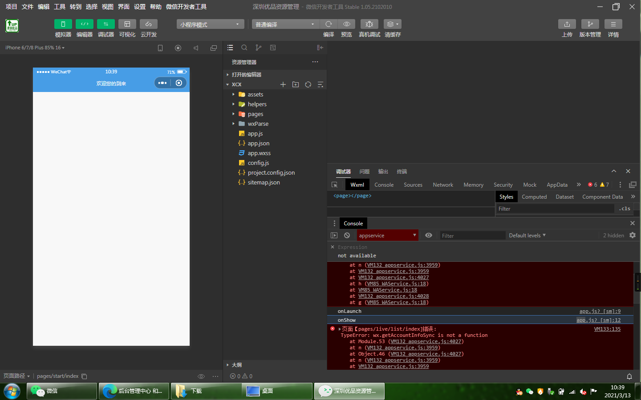Open the WeChat taskbar button
Viewport: 641px width, 400px height.
(62, 391)
